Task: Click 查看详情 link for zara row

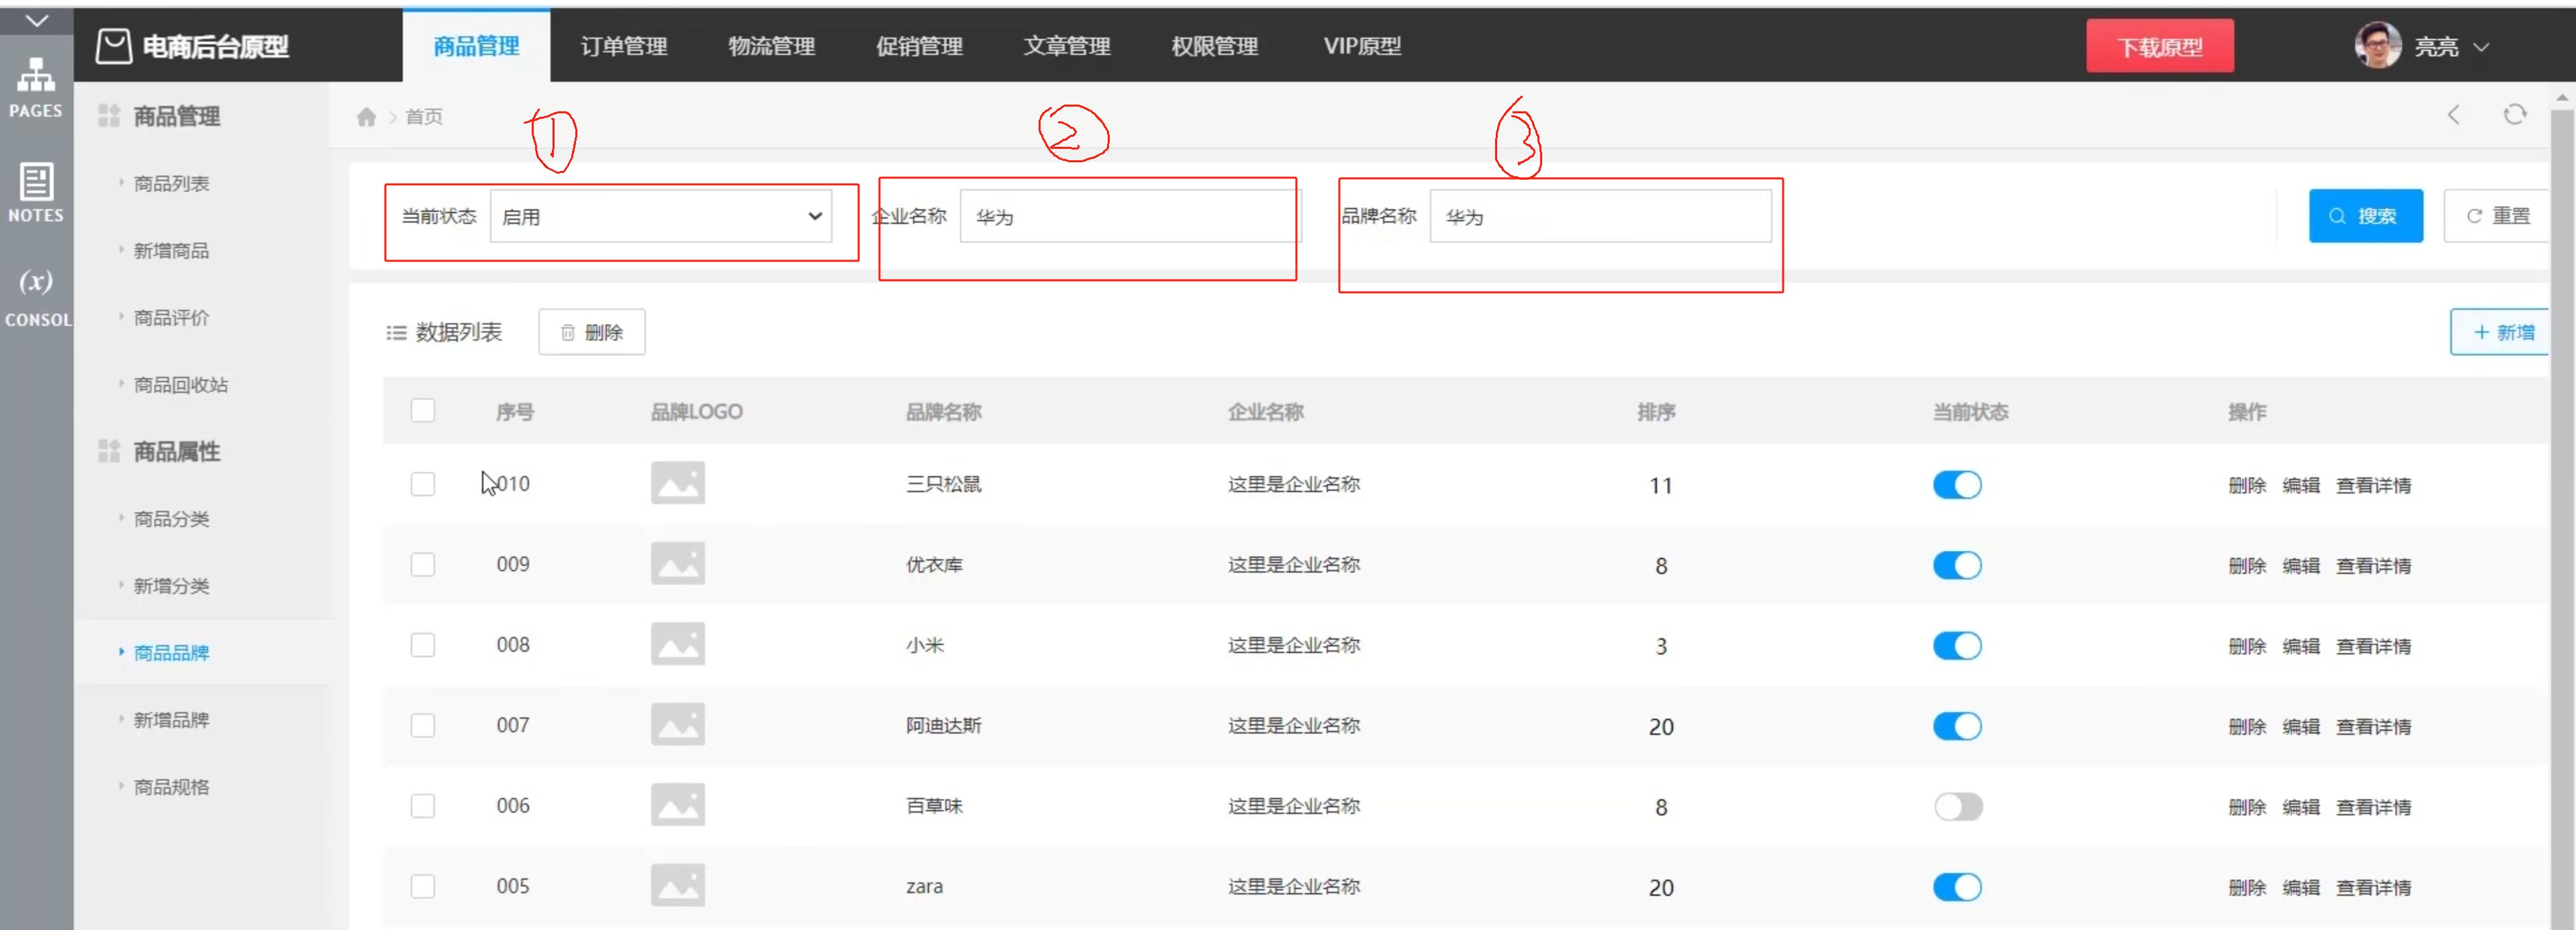Action: tap(2373, 887)
